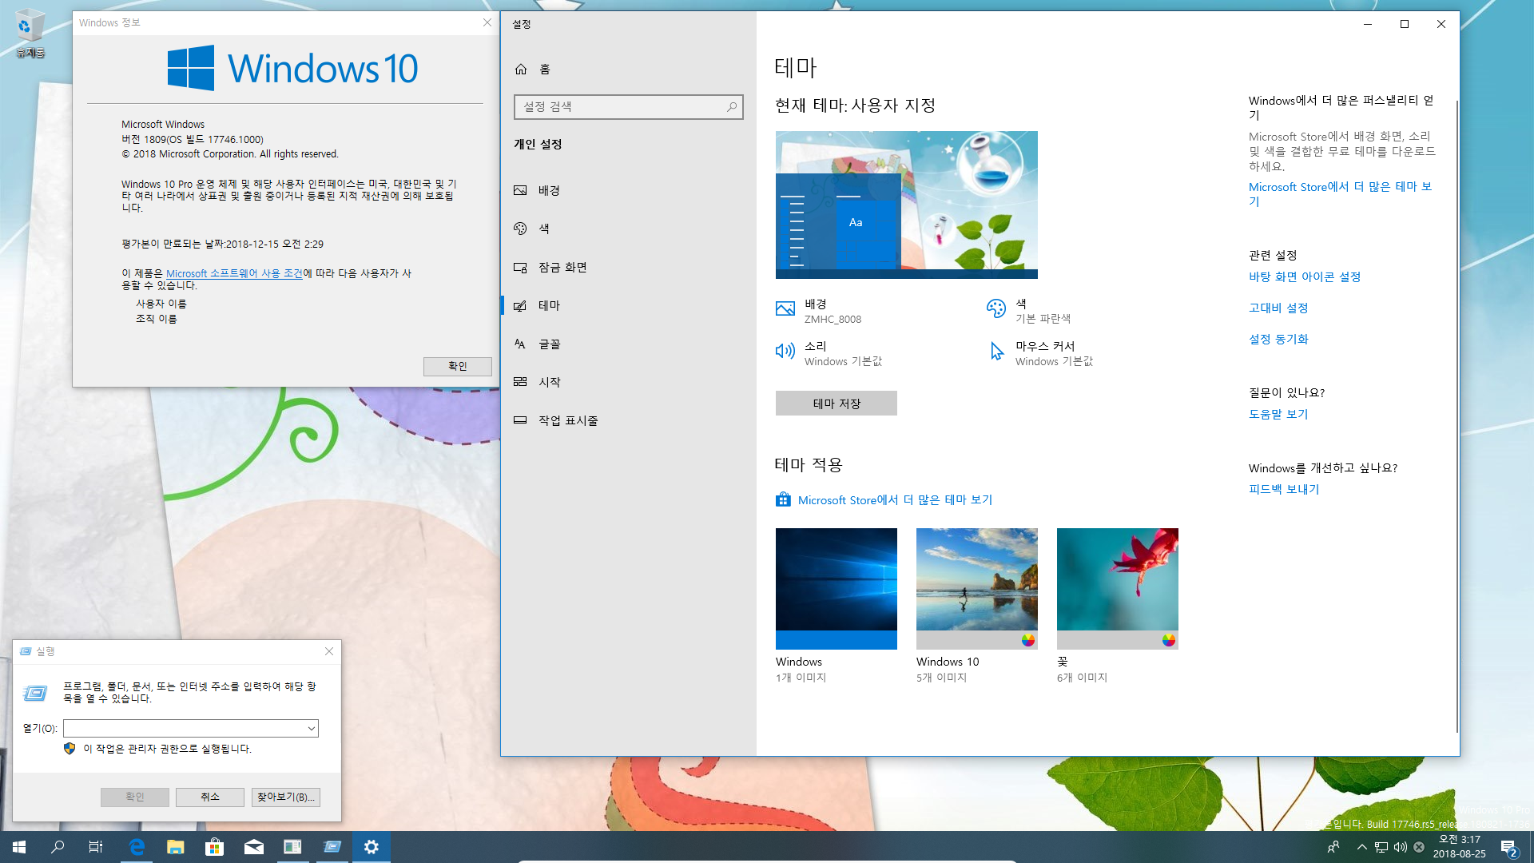Viewport: 1534px width, 863px height.
Task: Click the 색 기본 파란색 palette icon
Action: tap(996, 308)
